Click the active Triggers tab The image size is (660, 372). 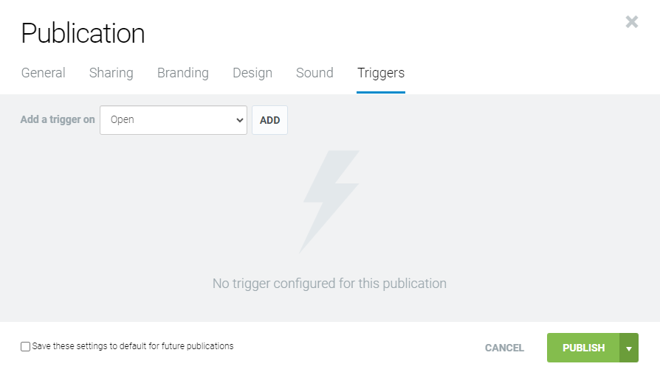[x=380, y=73]
